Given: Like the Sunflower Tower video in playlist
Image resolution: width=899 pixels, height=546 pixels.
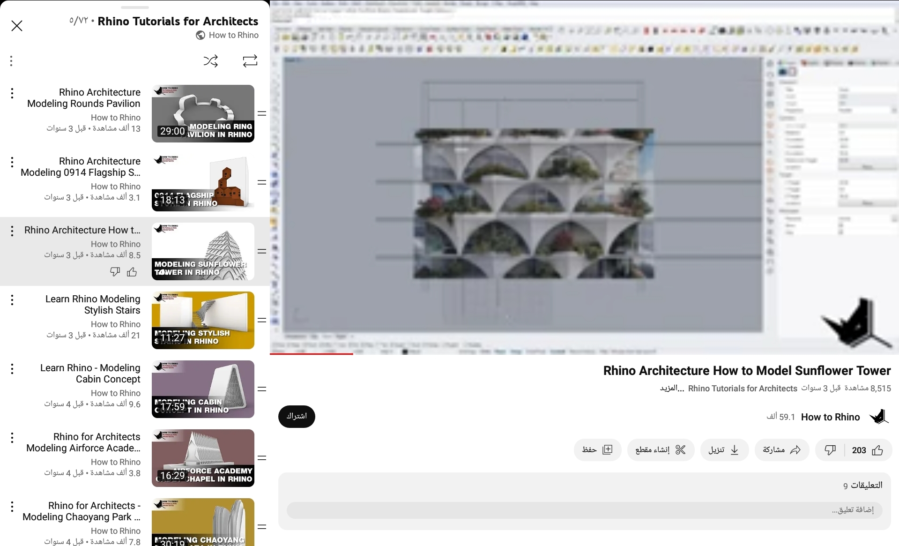Looking at the screenshot, I should (132, 272).
